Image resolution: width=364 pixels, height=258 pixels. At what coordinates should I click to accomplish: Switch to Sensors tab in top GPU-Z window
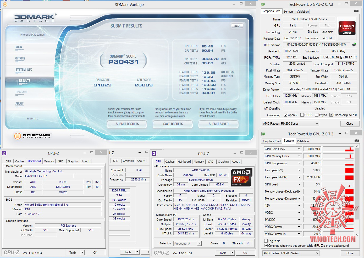click(288, 12)
